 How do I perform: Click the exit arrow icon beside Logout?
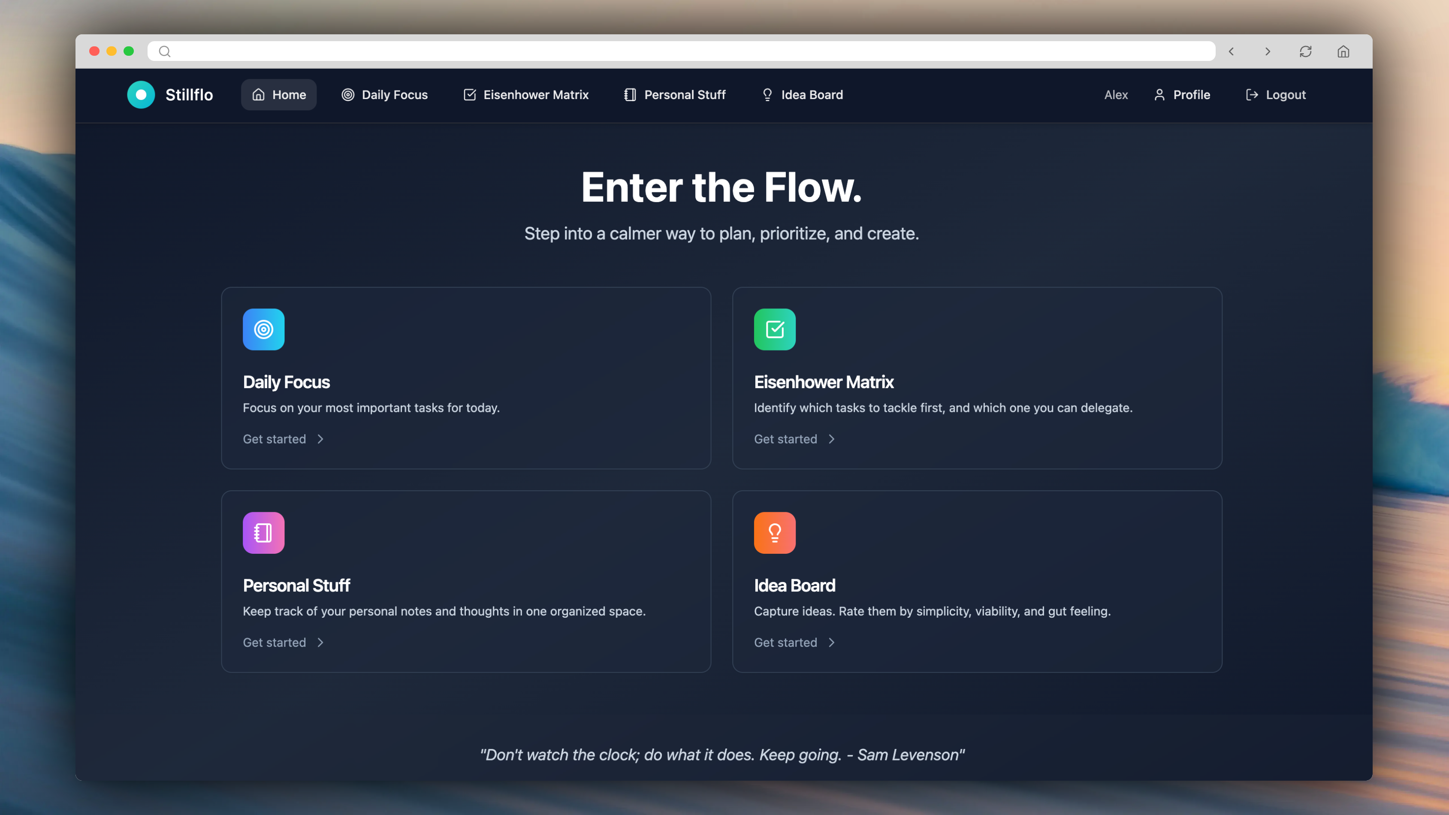tap(1252, 94)
